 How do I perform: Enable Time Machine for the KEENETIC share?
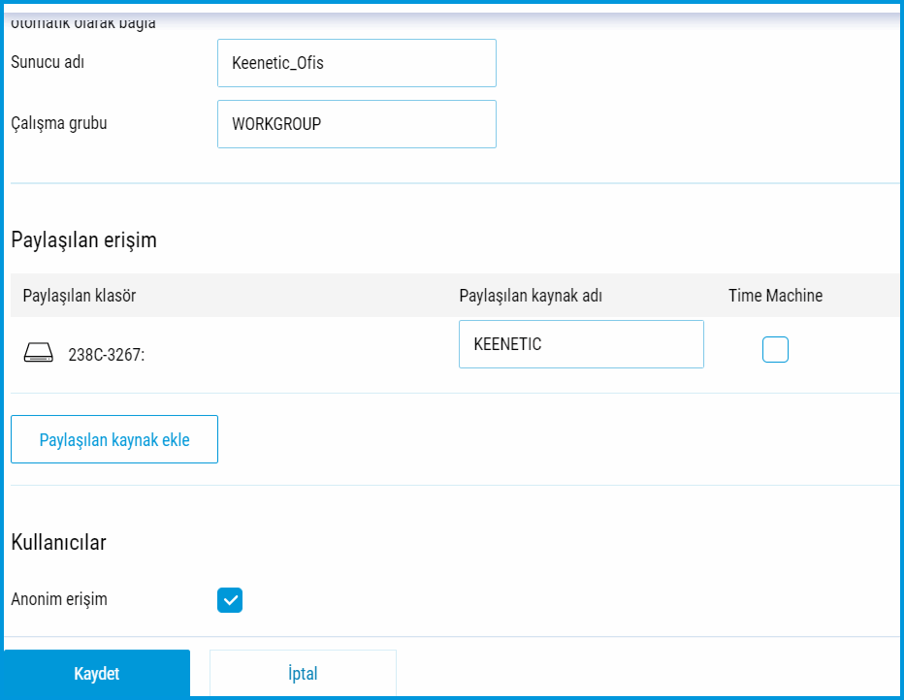point(775,349)
